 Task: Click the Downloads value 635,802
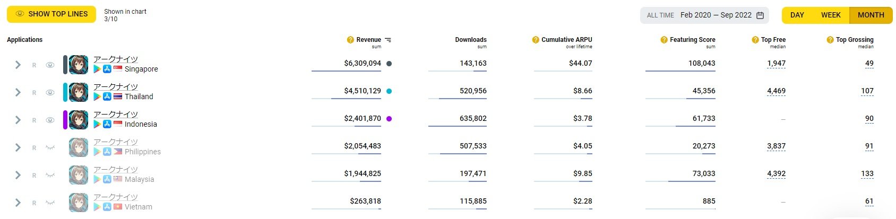pyautogui.click(x=473, y=118)
